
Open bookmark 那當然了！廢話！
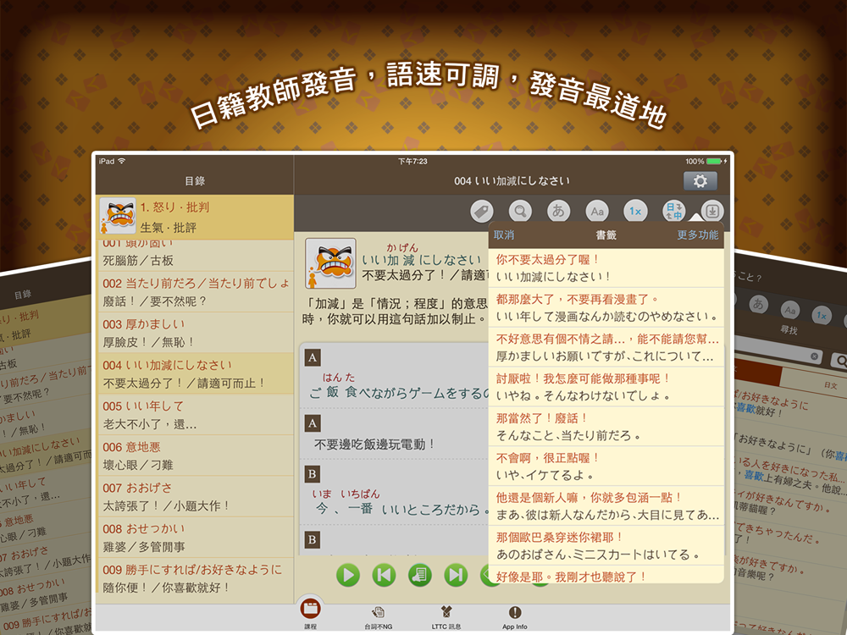606,427
